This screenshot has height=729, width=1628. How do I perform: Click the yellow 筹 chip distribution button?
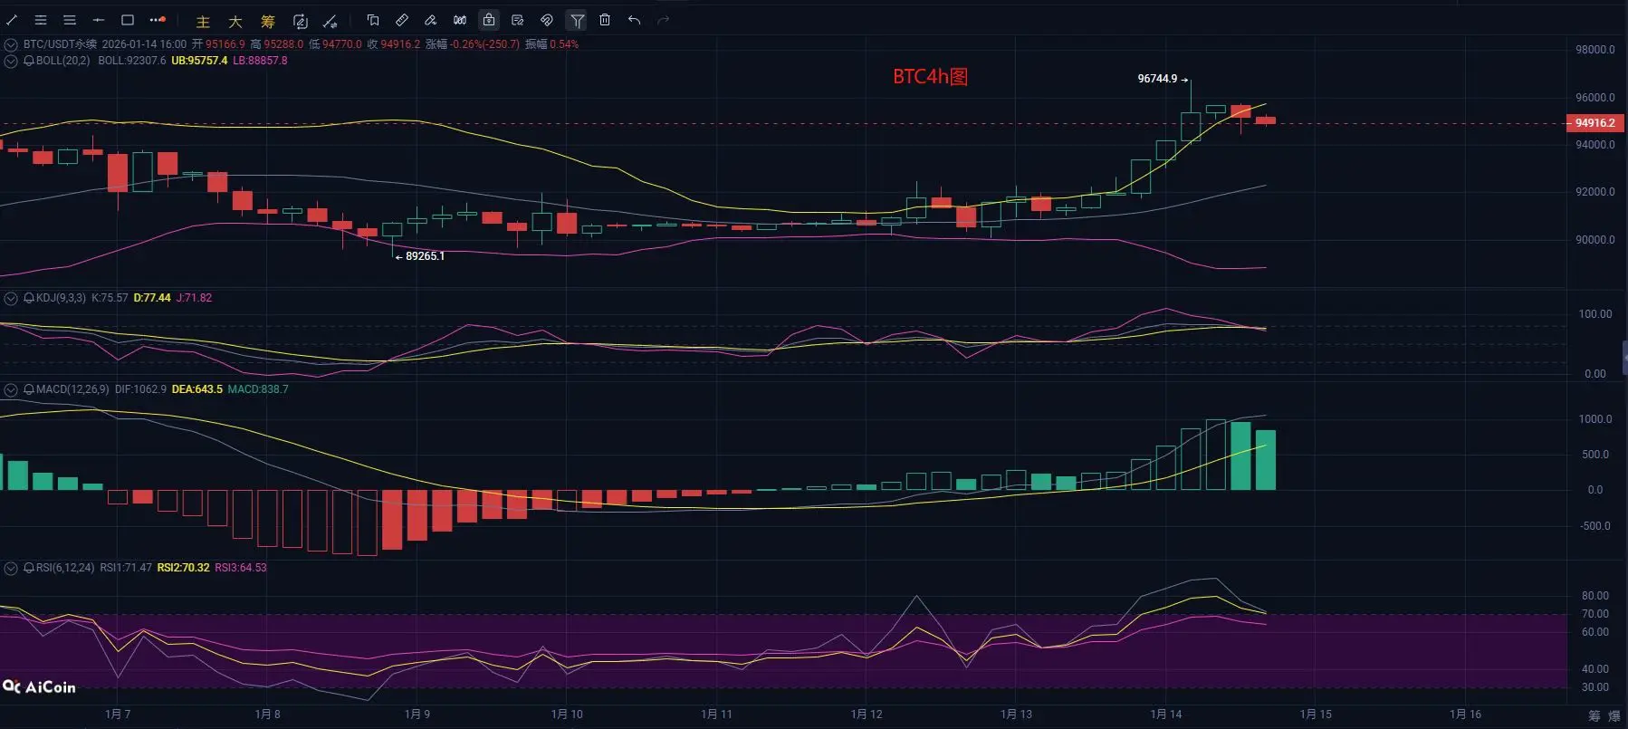coord(268,21)
